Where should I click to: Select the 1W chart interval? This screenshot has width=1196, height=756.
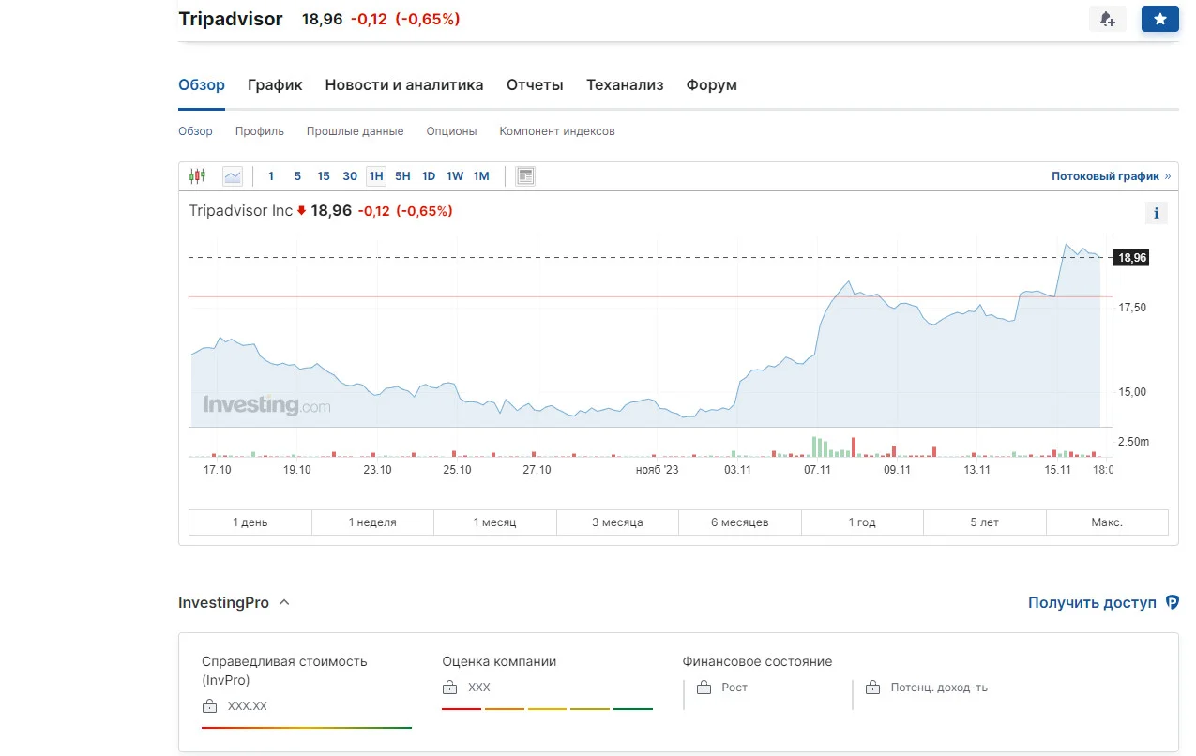coord(455,175)
